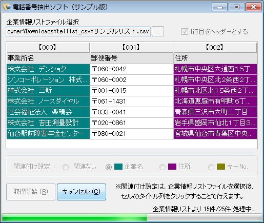The width and height of the screenshot is (264, 223).
Task: Select cell 株式会社 ノースダイヤル
Action: (x=48, y=102)
